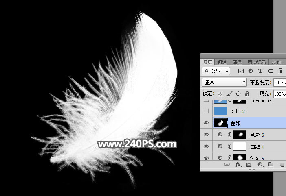
Task: Create a new layer
Action: coord(282,165)
